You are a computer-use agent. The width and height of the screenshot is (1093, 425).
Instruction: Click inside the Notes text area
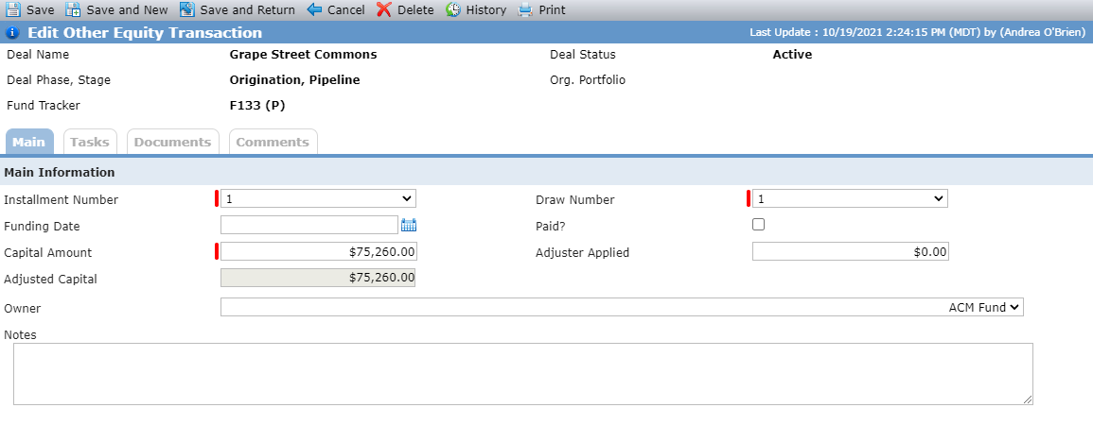click(522, 373)
